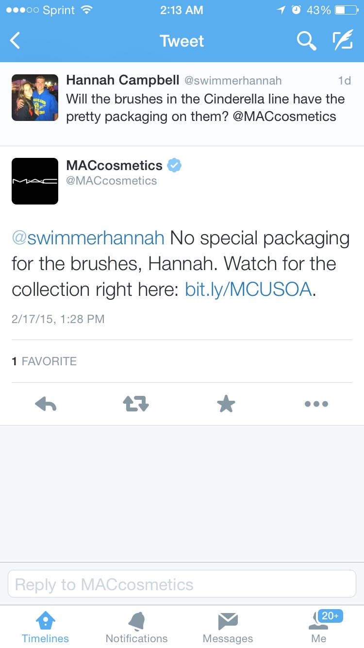364x648 pixels.
Task: Reply to tweet using arrow icon
Action: pyautogui.click(x=46, y=403)
